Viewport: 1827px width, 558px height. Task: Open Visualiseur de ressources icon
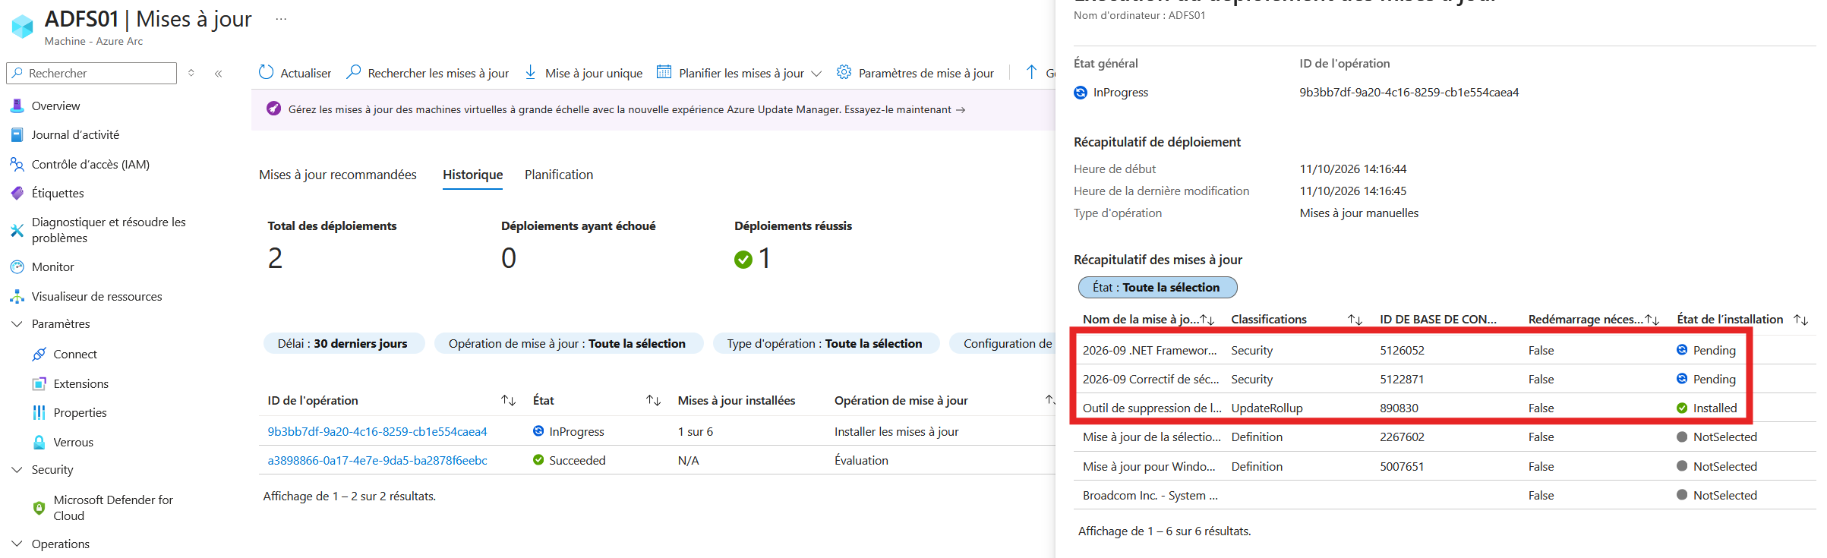coord(17,296)
